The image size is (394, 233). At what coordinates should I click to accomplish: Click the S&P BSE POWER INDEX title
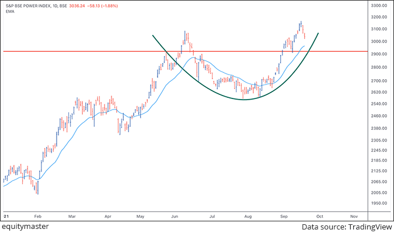(x=28, y=6)
